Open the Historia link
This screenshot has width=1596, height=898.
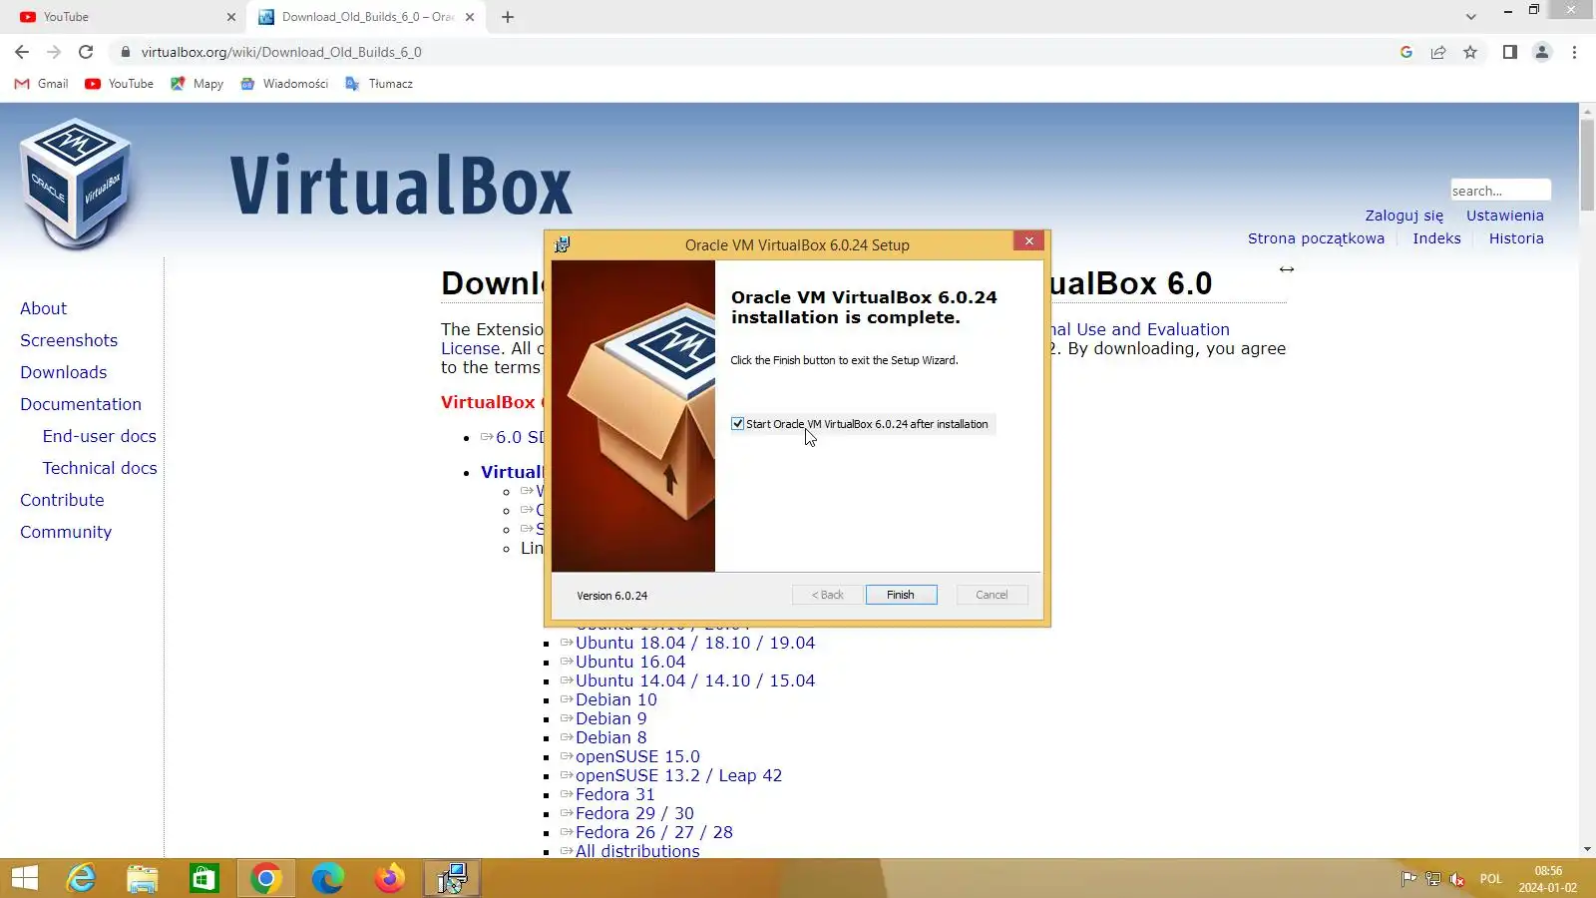(1516, 238)
